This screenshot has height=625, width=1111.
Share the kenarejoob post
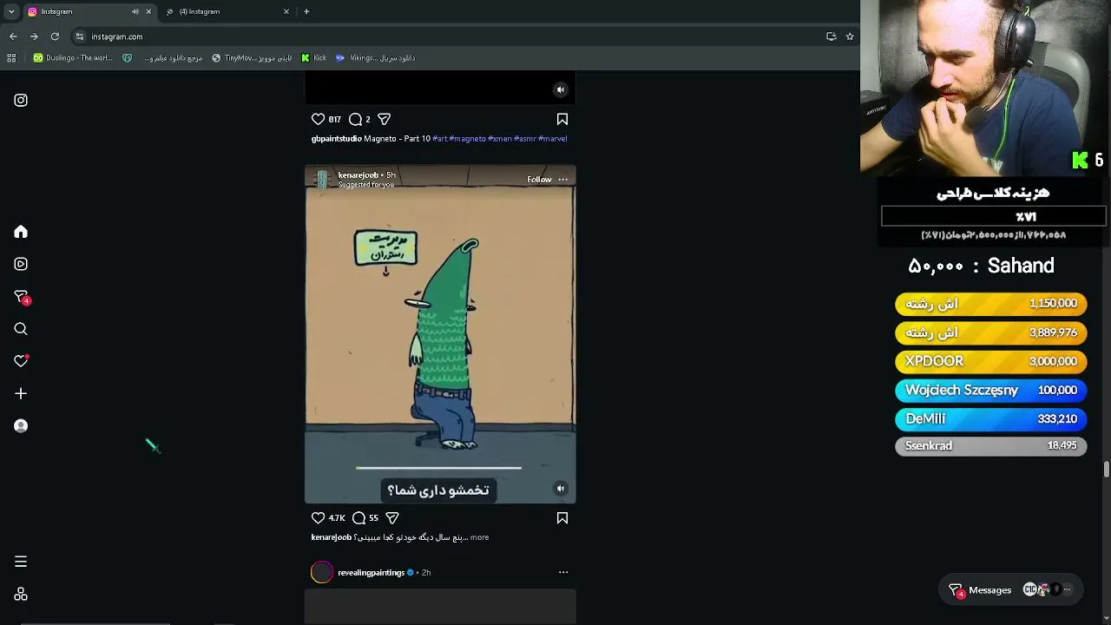[x=392, y=518]
